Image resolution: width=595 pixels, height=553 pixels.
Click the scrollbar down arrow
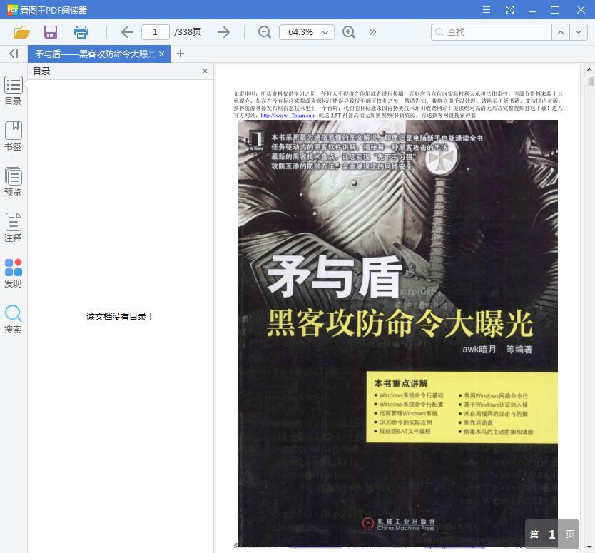tap(589, 547)
